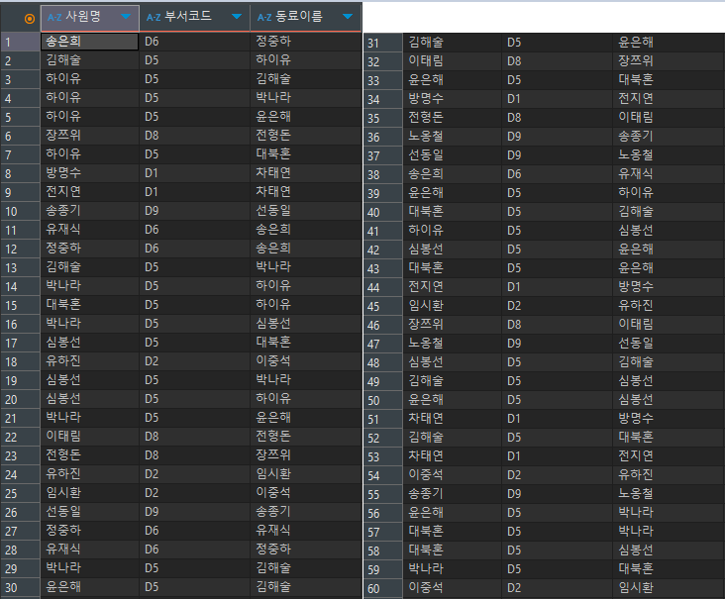725x600 pixels.
Task: Click the 이중석 cell in row 18
Action: [306, 361]
